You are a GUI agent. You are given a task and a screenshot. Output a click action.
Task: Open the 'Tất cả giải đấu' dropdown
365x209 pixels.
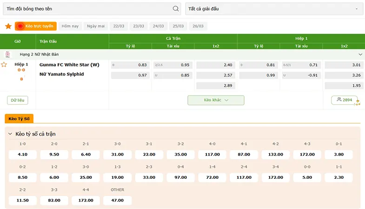pyautogui.click(x=274, y=9)
